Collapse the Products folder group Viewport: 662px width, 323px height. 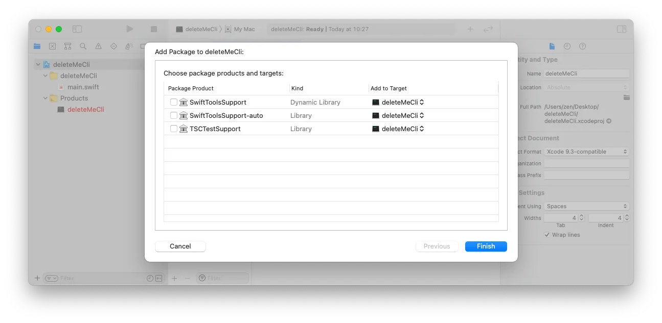[x=45, y=98]
